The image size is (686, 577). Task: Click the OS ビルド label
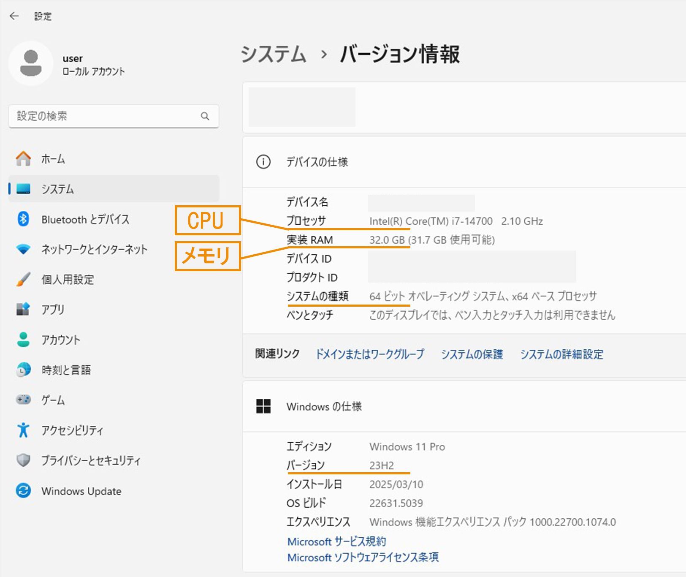point(306,503)
